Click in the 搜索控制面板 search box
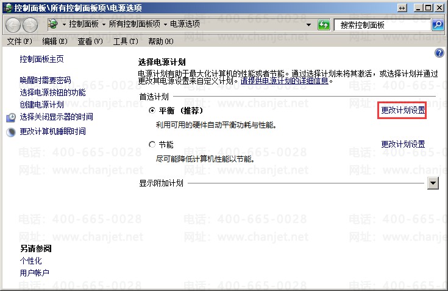Viewport: 448px width, 291px height. point(382,25)
